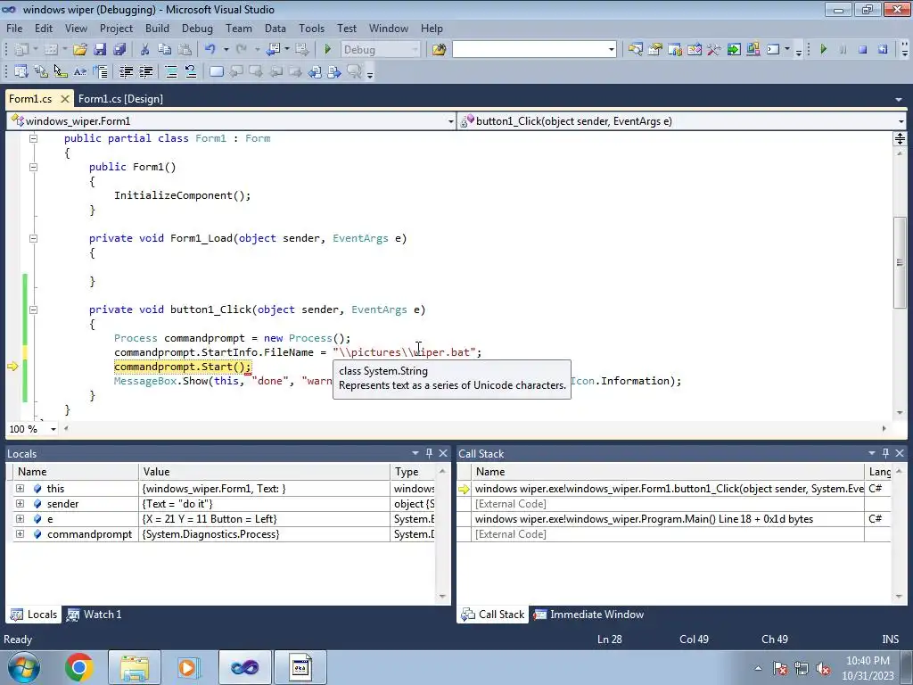Click Uncomment selected lines icon
The width and height of the screenshot is (913, 685).
coord(191,71)
